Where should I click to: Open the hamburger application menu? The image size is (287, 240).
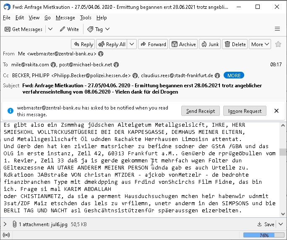point(277,29)
